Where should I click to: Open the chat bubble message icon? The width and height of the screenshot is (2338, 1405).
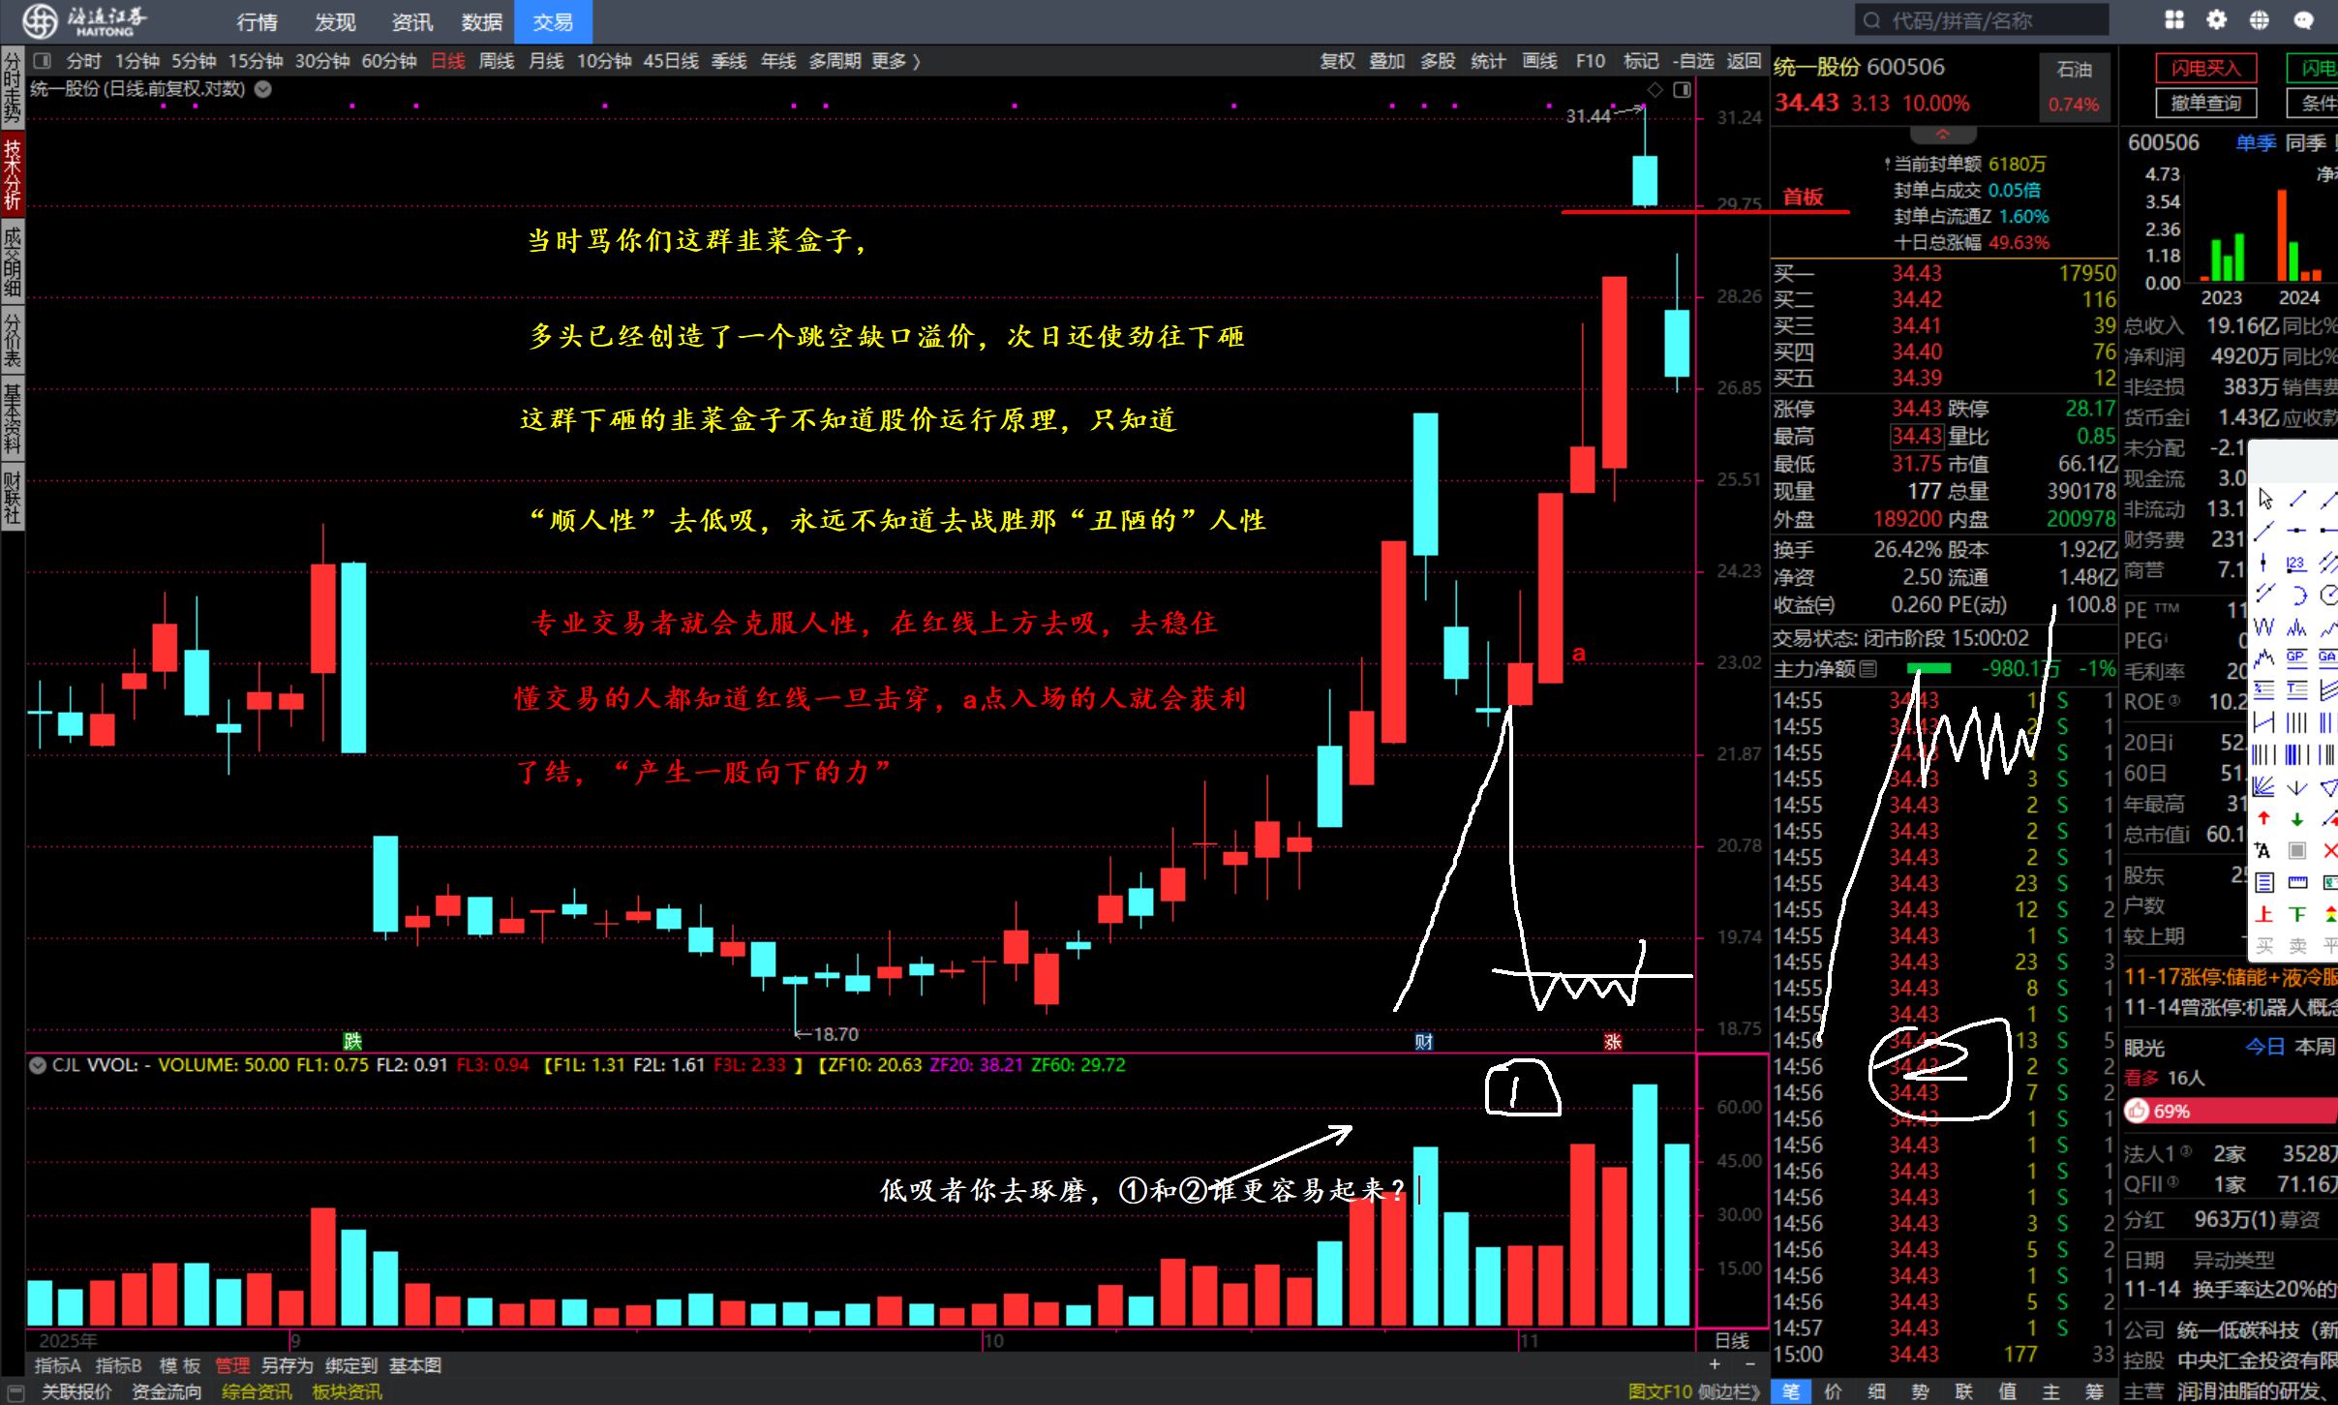[2303, 20]
